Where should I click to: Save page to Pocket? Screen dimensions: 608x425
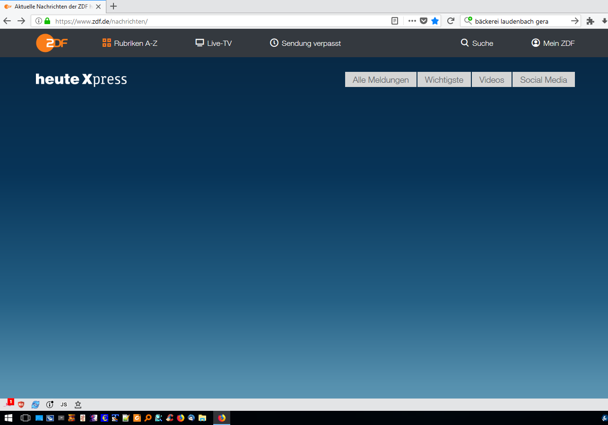(424, 21)
